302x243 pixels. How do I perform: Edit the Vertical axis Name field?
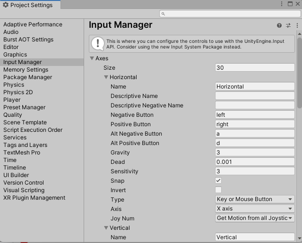coord(255,237)
